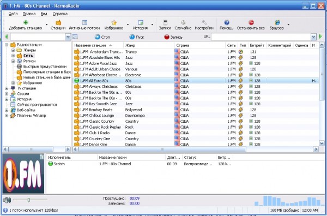The width and height of the screenshot is (327, 216).
Task: Expand the Сессии tree node
Action: coord(7,94)
